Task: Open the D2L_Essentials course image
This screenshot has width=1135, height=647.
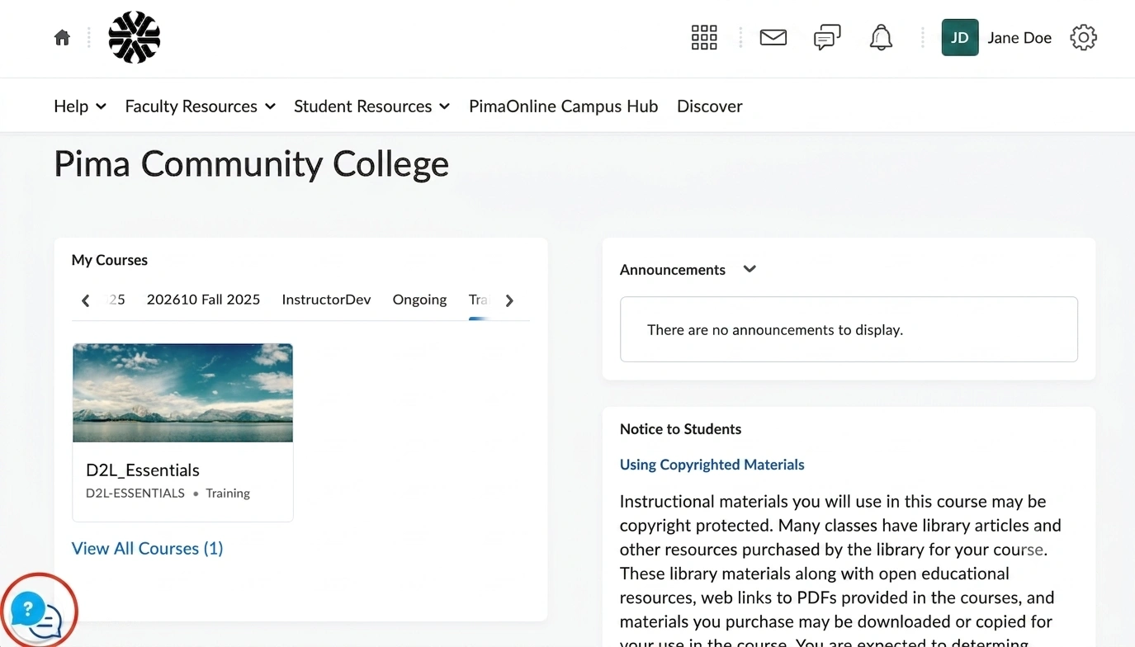Action: pos(182,393)
